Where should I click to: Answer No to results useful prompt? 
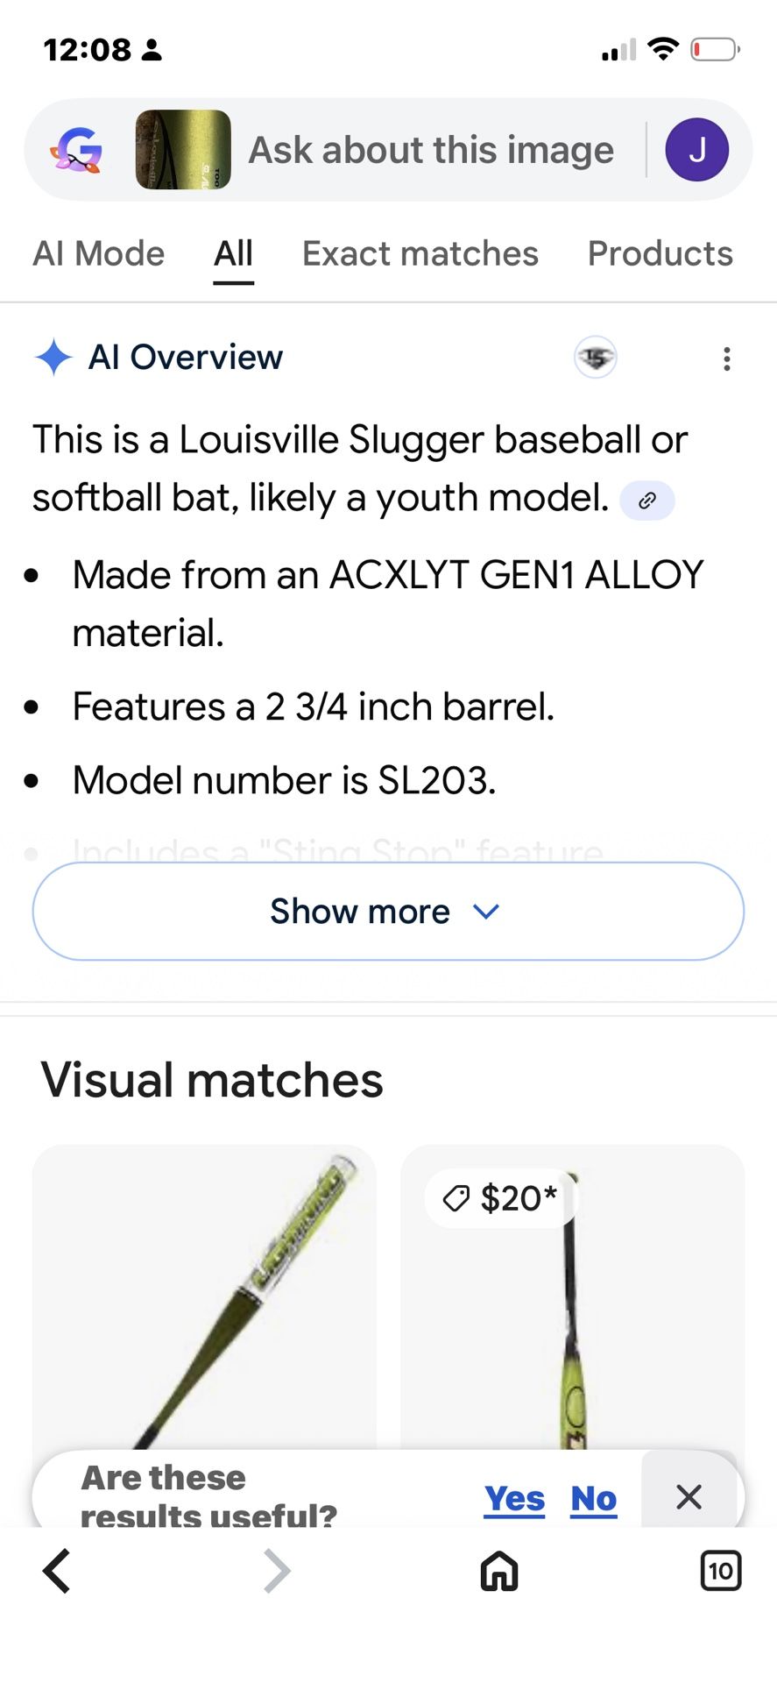pos(593,1499)
